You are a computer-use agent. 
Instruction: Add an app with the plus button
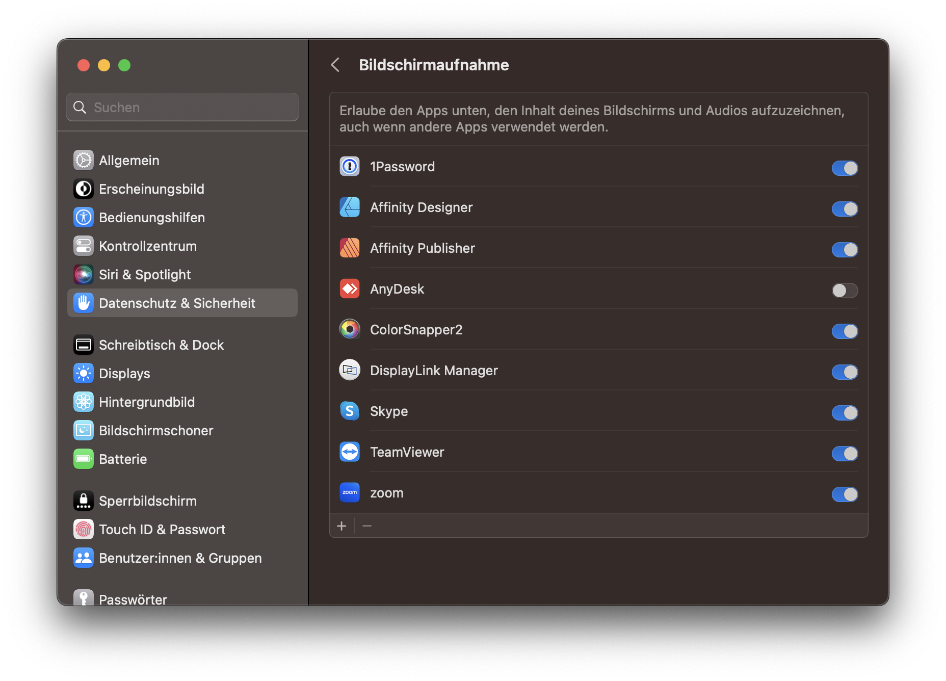(341, 526)
